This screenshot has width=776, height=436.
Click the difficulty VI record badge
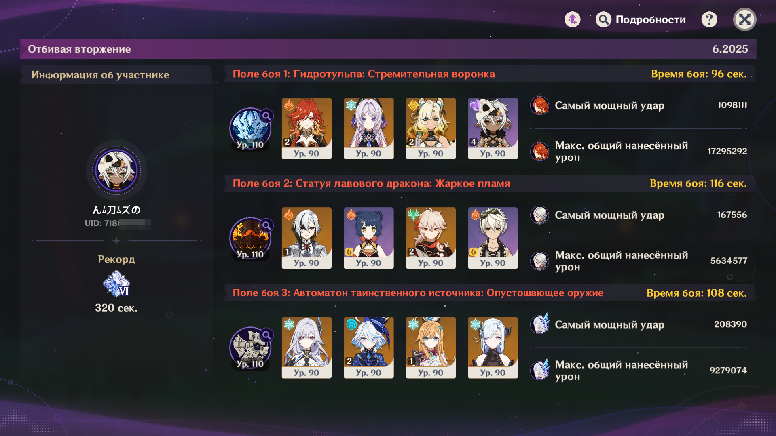pyautogui.click(x=116, y=284)
